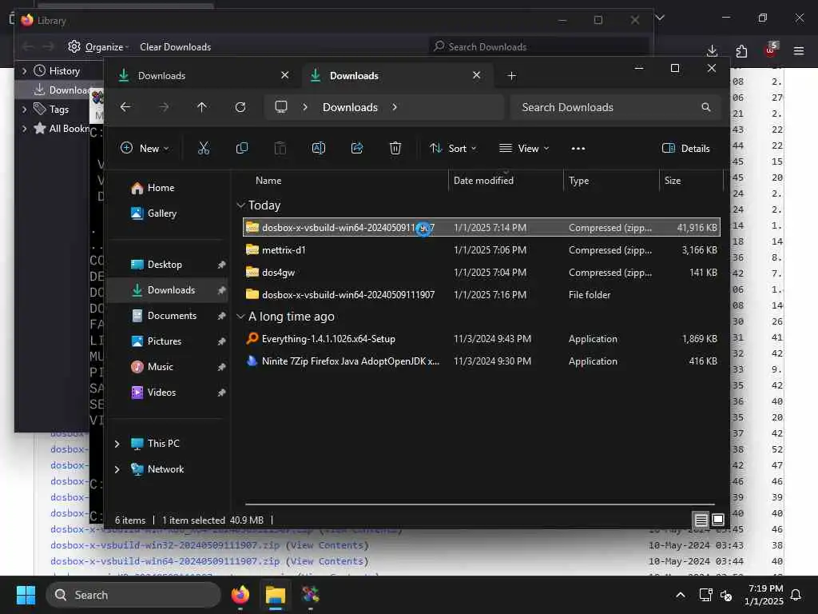The height and width of the screenshot is (614, 818).
Task: Click the taskbar Search box
Action: click(x=133, y=595)
